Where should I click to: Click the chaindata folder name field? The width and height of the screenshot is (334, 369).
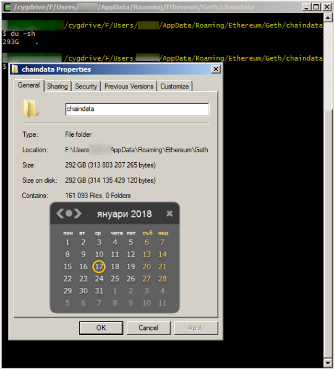pyautogui.click(x=137, y=109)
